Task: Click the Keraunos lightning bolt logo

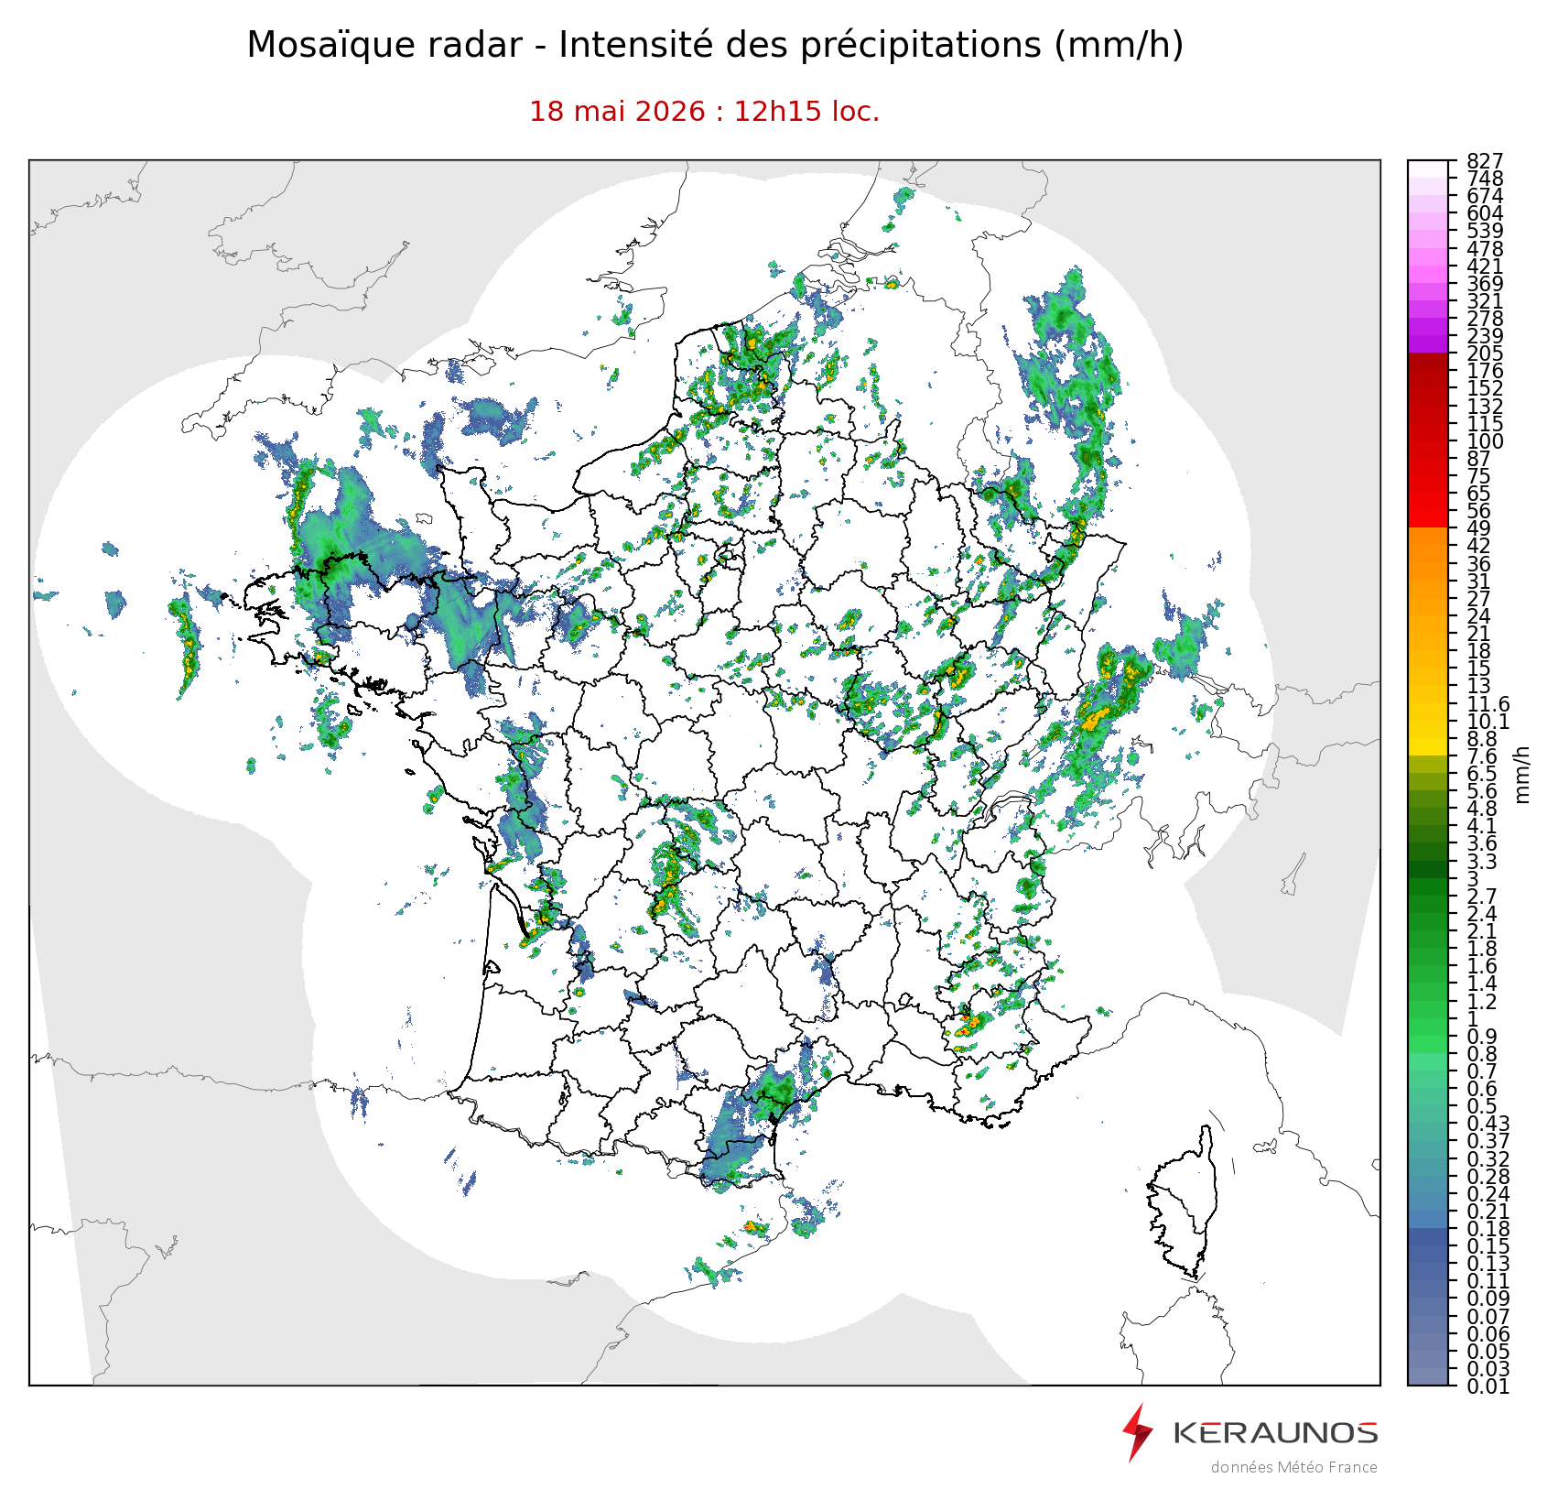Action: [1138, 1432]
